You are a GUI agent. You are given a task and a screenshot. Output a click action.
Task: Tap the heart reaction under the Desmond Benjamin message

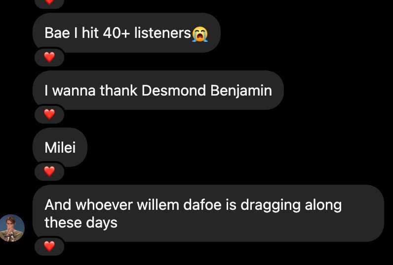pyautogui.click(x=49, y=114)
